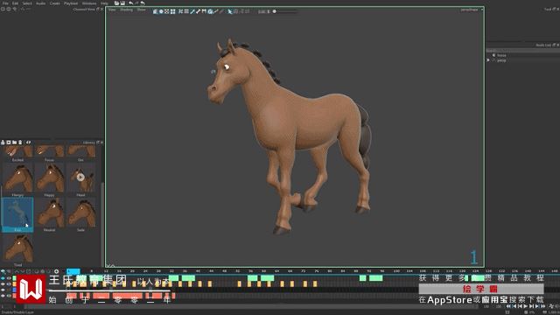Play the animation

tap(526, 306)
